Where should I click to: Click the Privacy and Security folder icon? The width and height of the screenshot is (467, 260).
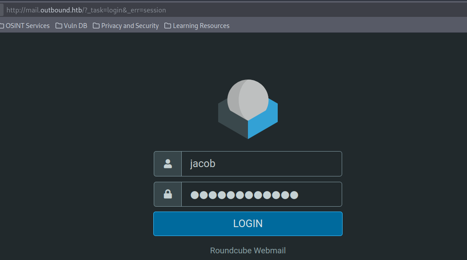click(x=96, y=26)
